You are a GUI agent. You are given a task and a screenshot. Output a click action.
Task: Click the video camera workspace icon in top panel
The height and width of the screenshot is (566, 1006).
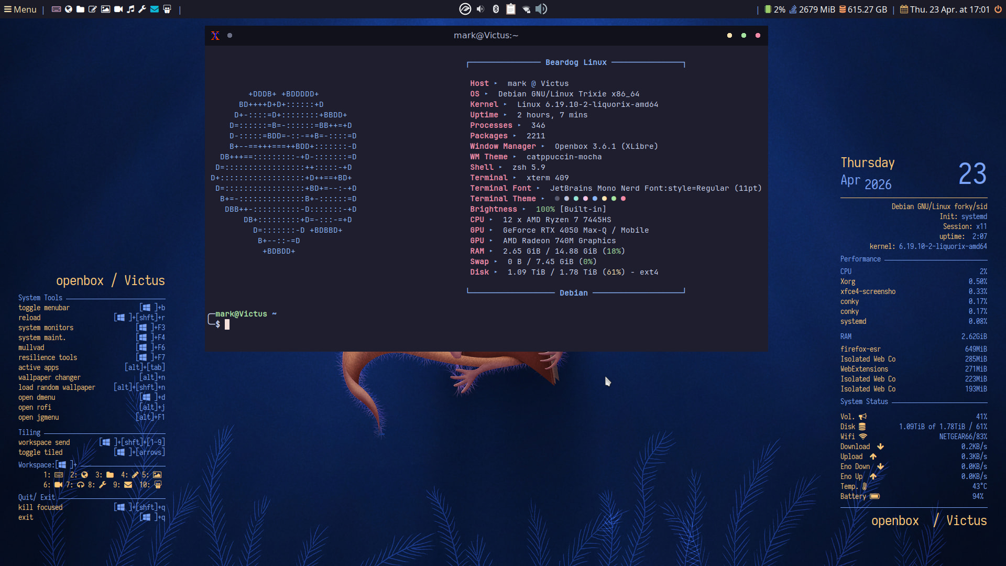pos(118,9)
